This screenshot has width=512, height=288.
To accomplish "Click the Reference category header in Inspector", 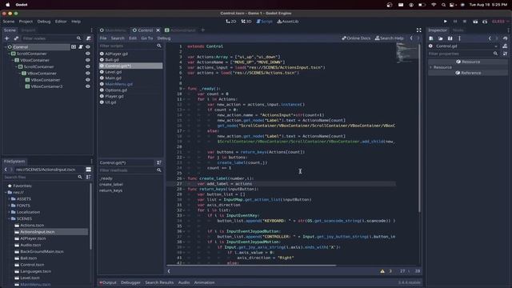I will (x=467, y=73).
